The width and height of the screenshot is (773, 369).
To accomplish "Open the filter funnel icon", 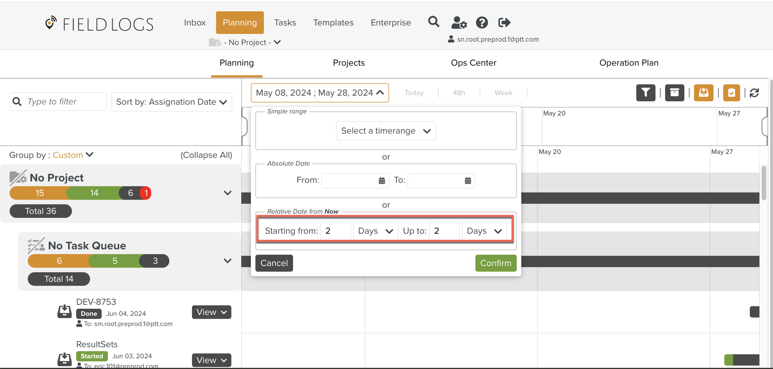I will point(646,93).
